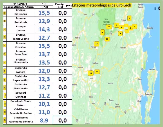Select station marker 14 on the map

91,73
